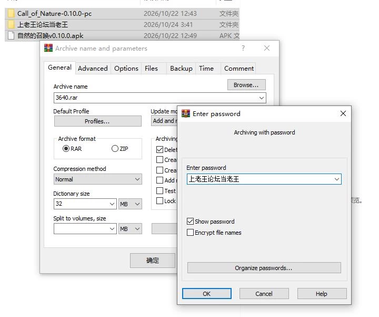Select the 上老王论坛当老王 folder name in file list

[x=43, y=24]
